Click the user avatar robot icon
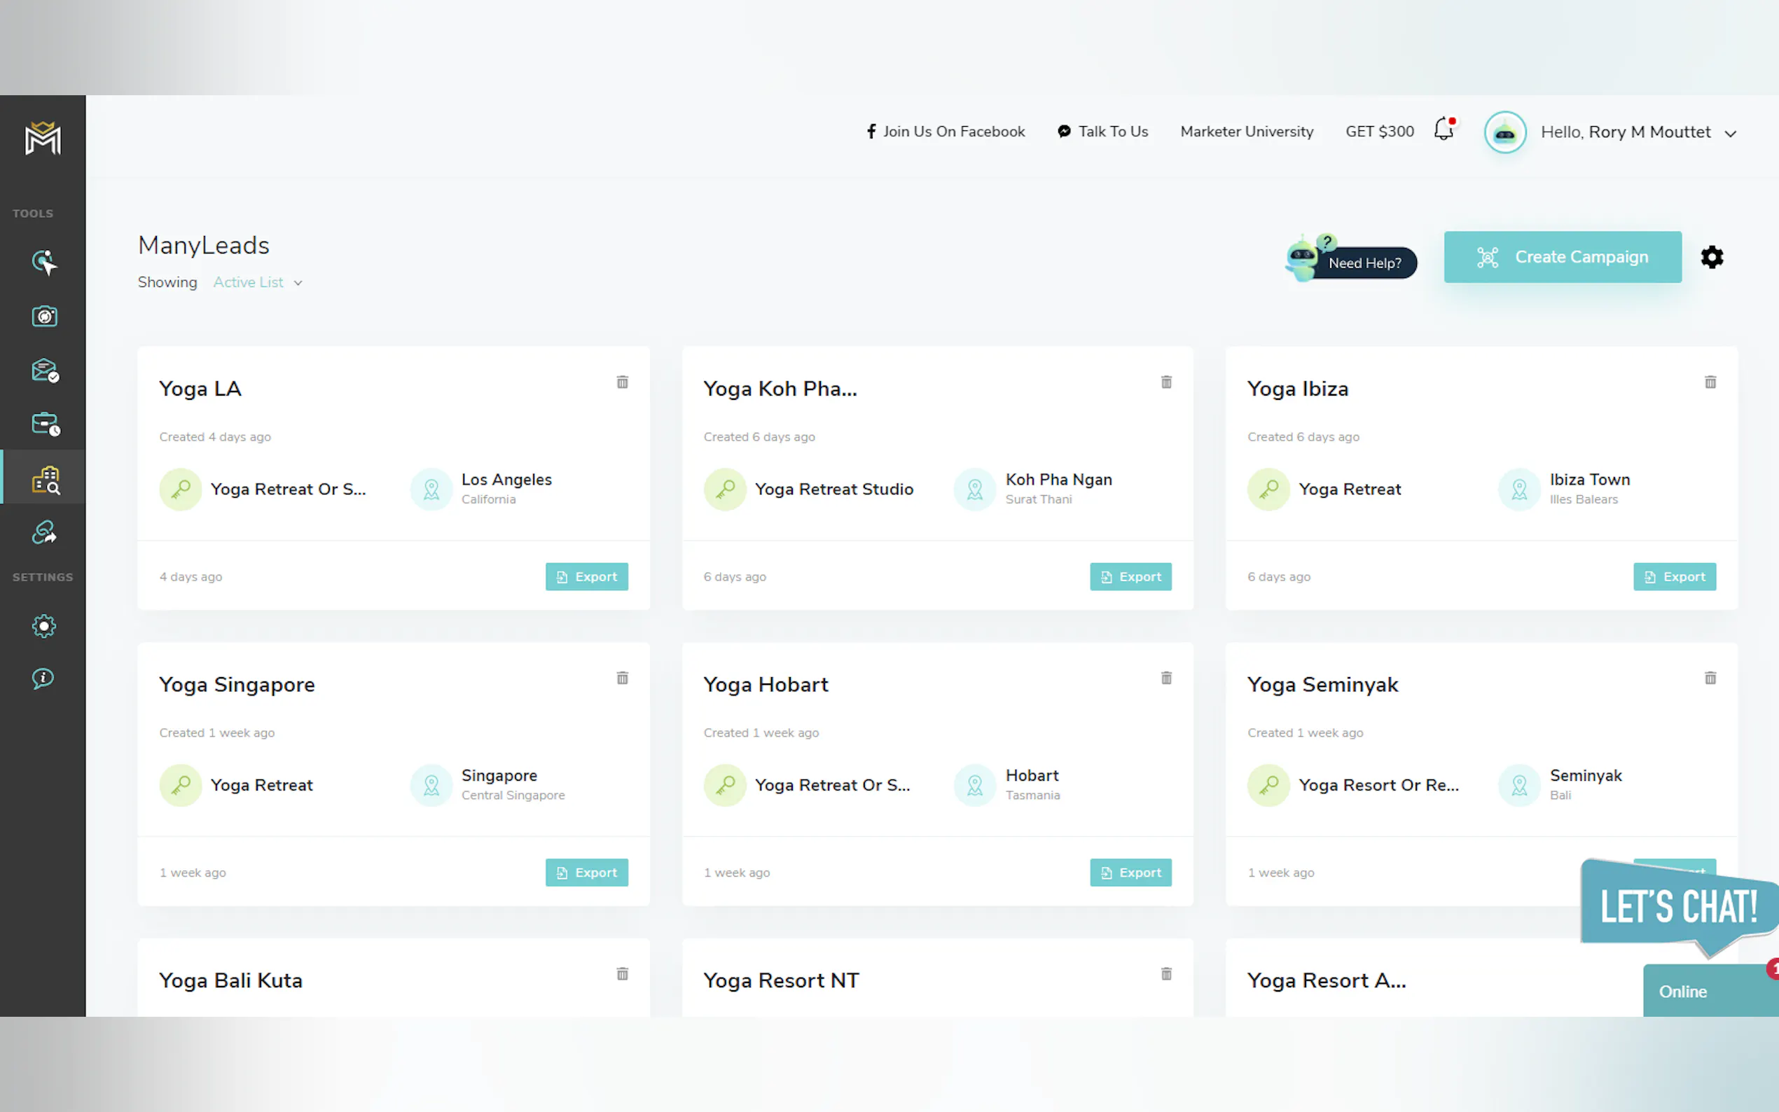 click(1504, 132)
